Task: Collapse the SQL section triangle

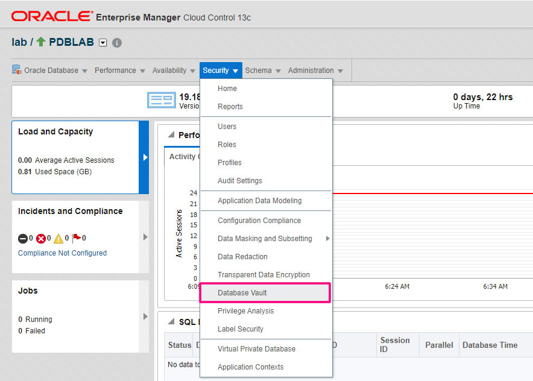Action: [x=171, y=321]
